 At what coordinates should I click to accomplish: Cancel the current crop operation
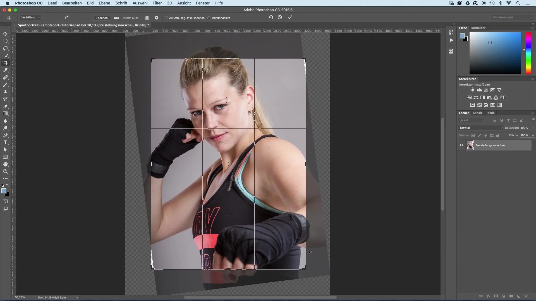[x=280, y=17]
